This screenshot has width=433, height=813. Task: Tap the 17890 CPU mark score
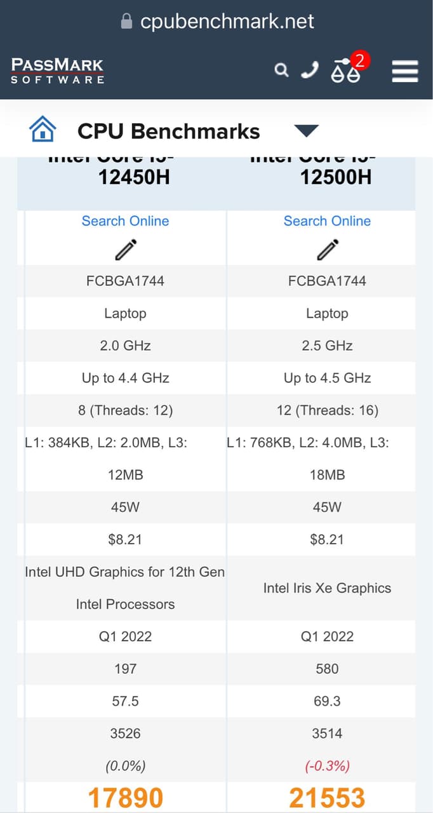pyautogui.click(x=125, y=798)
